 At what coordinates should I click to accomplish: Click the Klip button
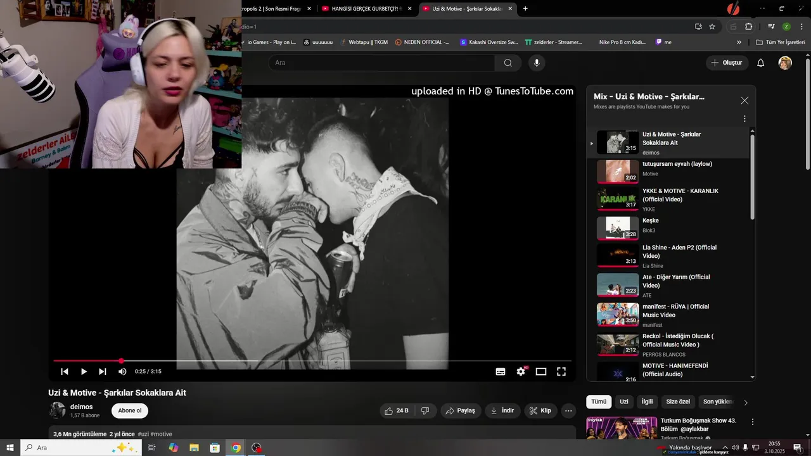pyautogui.click(x=540, y=410)
